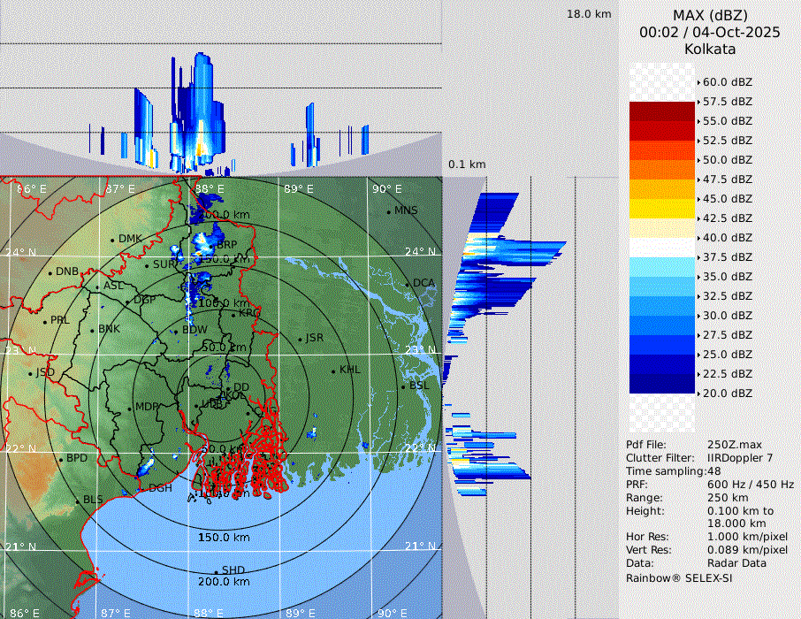Select the BPD station marker
The height and width of the screenshot is (619, 801).
61,459
